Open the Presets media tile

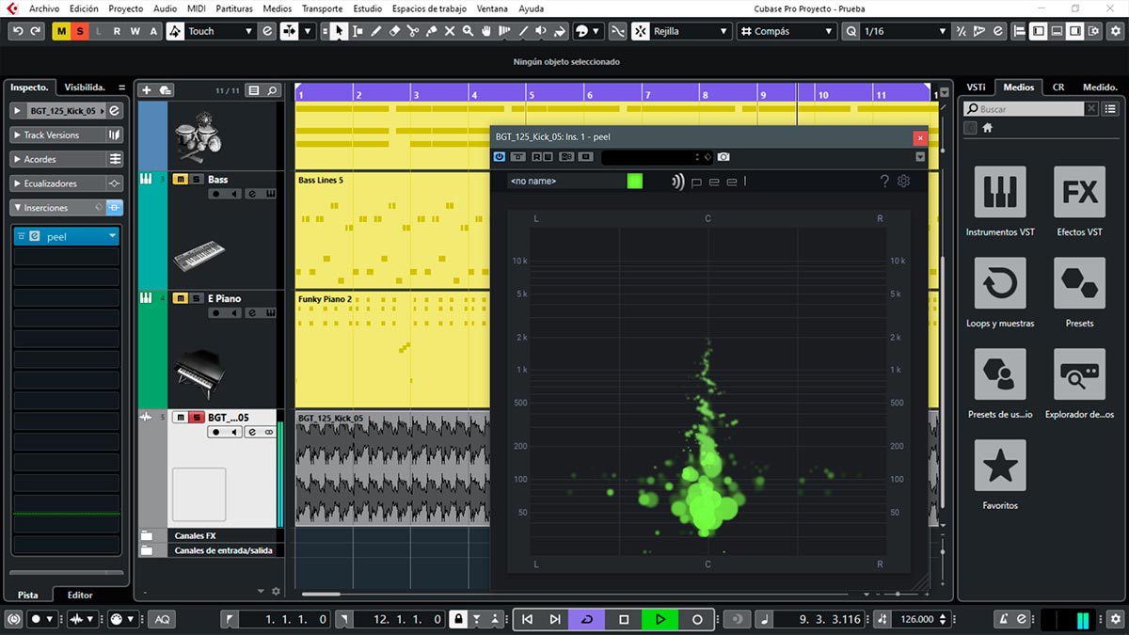point(1079,283)
